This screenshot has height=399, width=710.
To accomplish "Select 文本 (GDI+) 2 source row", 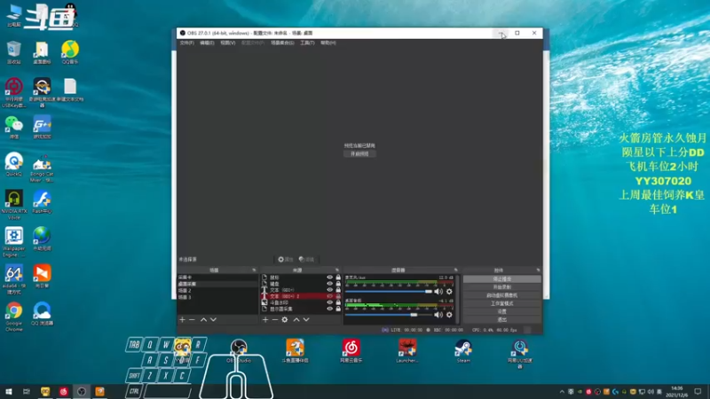I will pyautogui.click(x=301, y=296).
